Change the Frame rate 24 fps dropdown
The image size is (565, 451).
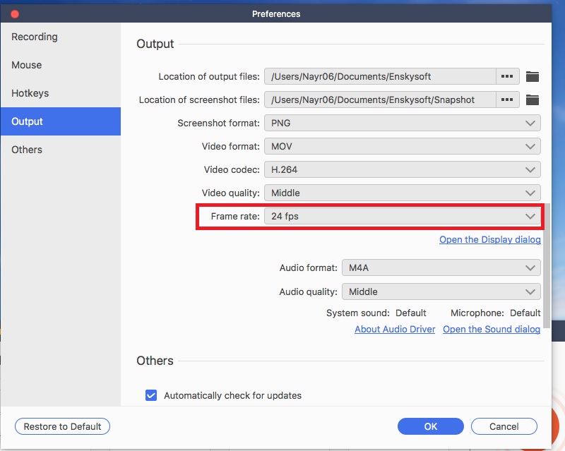(402, 216)
